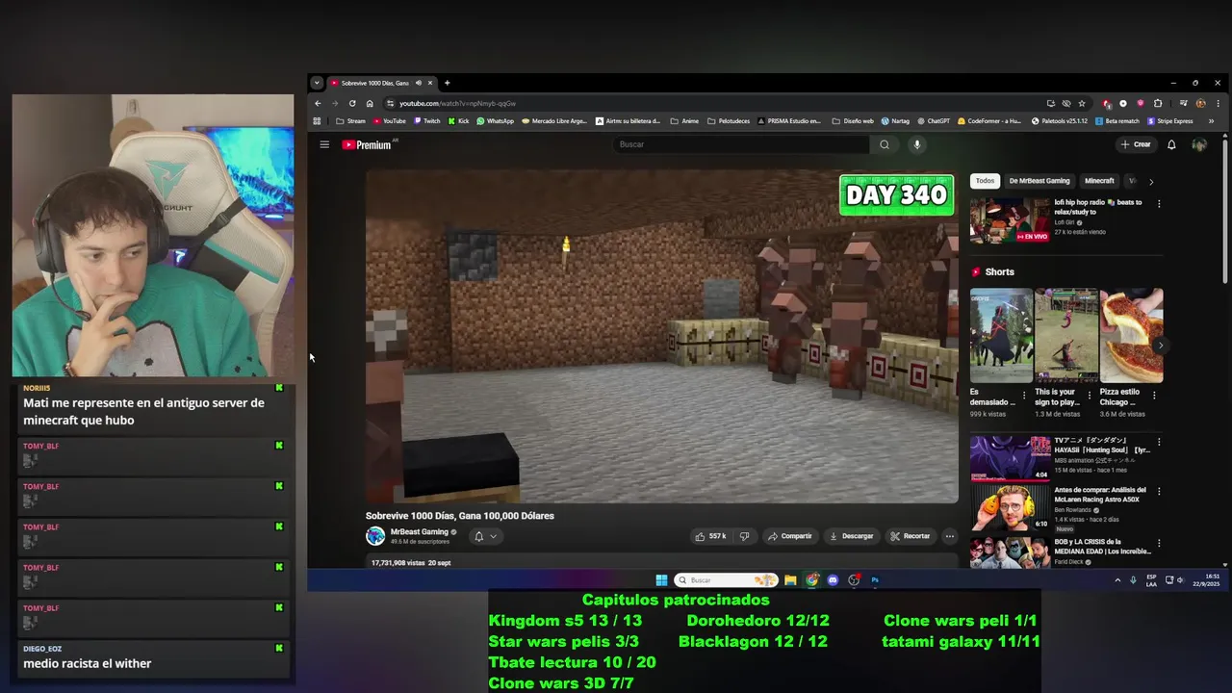1232x693 pixels.
Task: Open browser home page button
Action: click(x=370, y=103)
